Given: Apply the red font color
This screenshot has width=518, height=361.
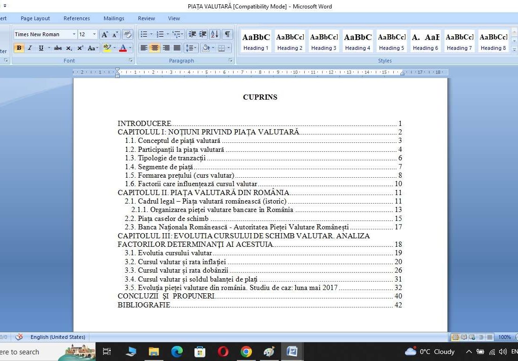Looking at the screenshot, I should coord(122,48).
